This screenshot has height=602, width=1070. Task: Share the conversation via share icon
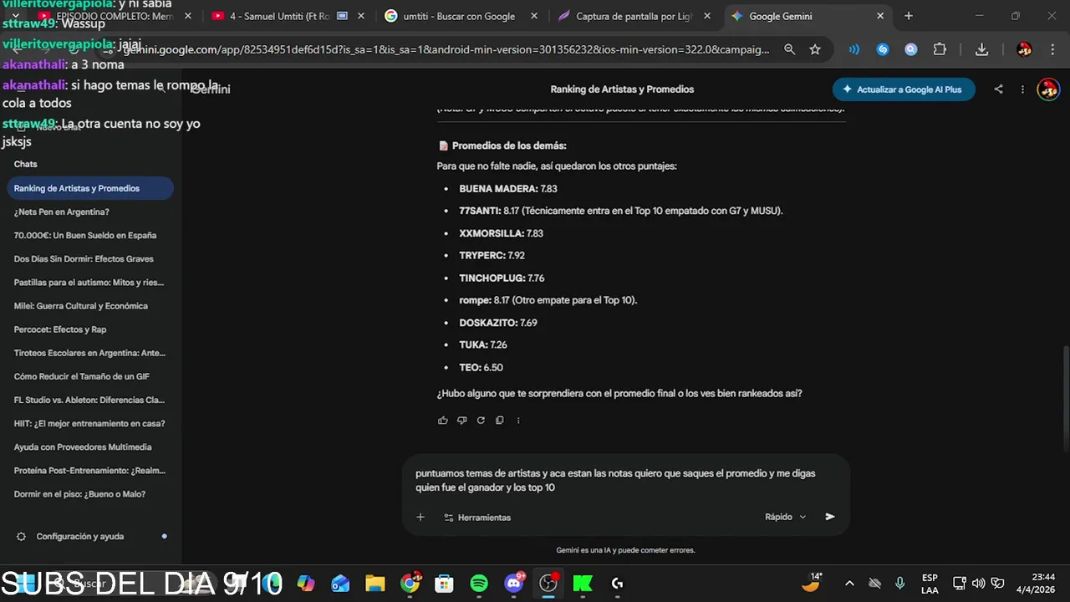[998, 89]
